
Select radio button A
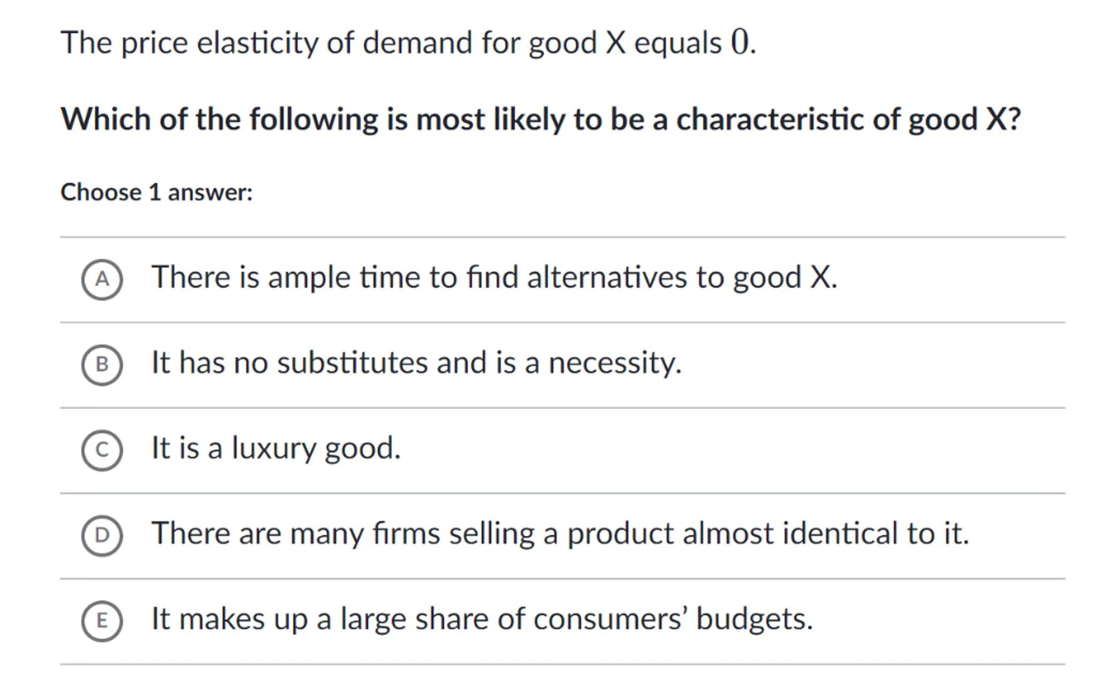pyautogui.click(x=102, y=279)
